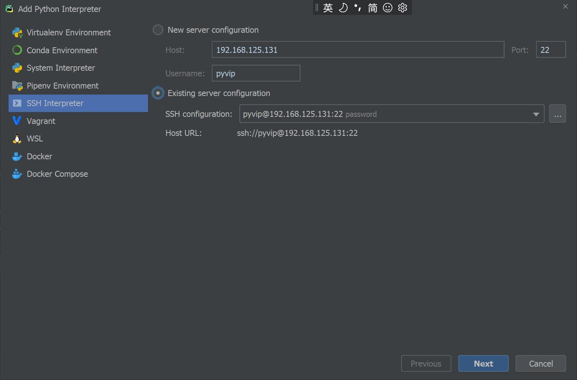Close the Add Python Interpreter dialog
This screenshot has width=577, height=380.
point(565,6)
